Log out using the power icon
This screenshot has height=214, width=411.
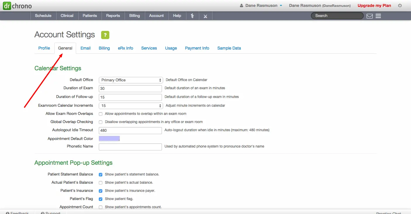pyautogui.click(x=400, y=5)
